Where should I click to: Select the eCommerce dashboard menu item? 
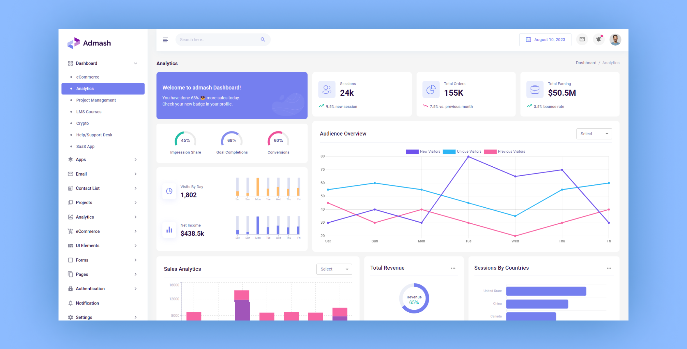coord(88,76)
